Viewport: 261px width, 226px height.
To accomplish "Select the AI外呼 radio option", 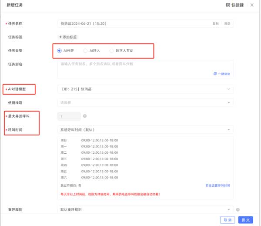I will click(x=60, y=51).
